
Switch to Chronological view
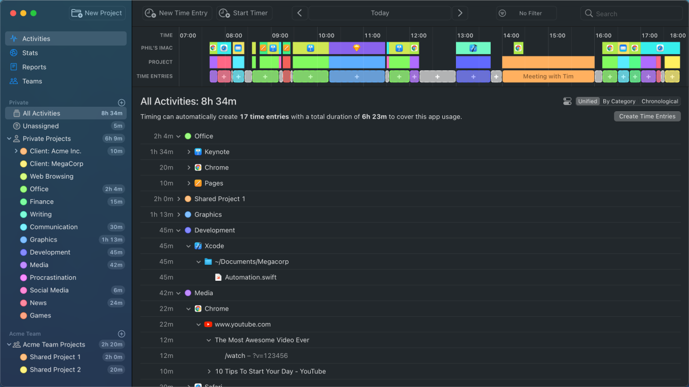click(x=660, y=101)
